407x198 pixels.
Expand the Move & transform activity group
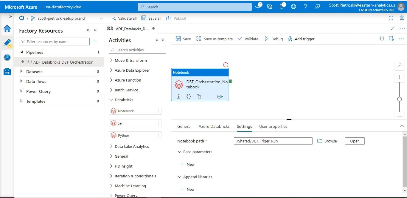coord(111,60)
